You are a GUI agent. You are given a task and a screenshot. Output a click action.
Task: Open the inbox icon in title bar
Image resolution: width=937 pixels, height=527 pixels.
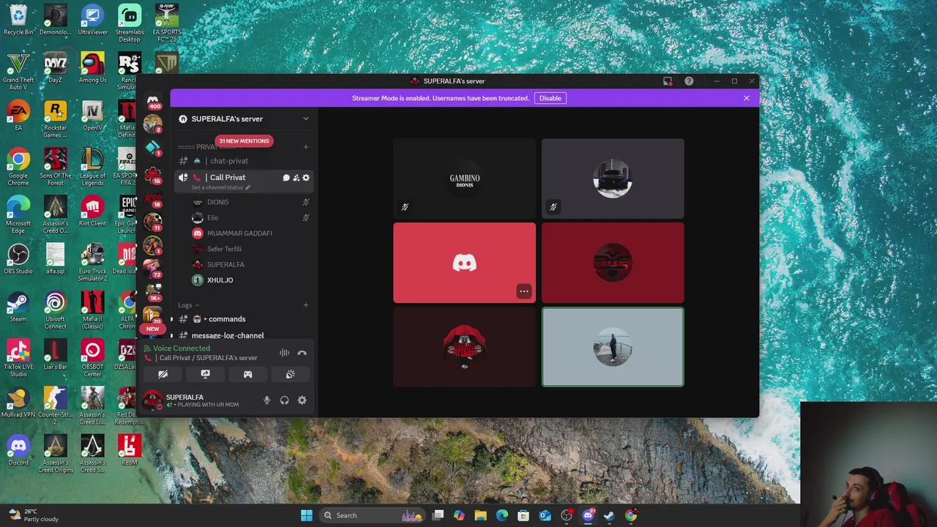click(668, 81)
